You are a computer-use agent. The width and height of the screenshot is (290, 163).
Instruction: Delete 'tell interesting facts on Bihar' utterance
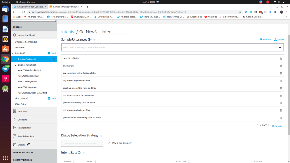pos(281,110)
